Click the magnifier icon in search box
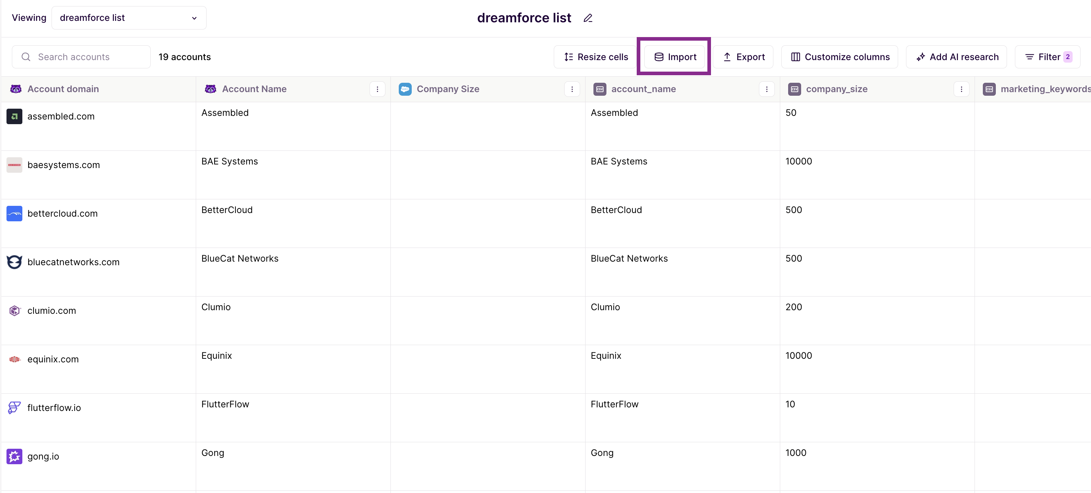The image size is (1091, 493). (x=26, y=56)
